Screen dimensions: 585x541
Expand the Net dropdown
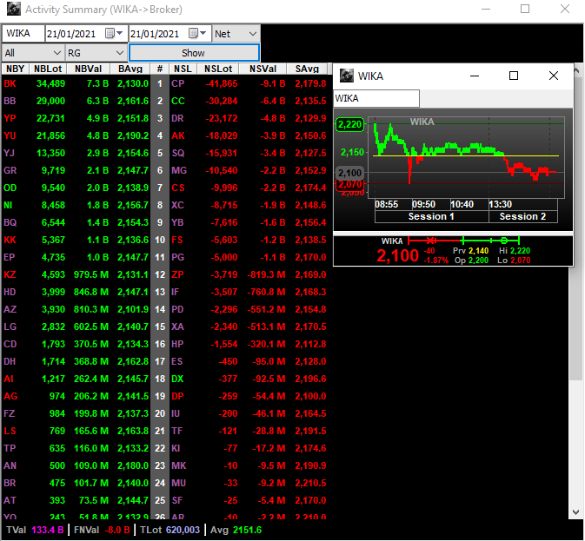pyautogui.click(x=253, y=34)
